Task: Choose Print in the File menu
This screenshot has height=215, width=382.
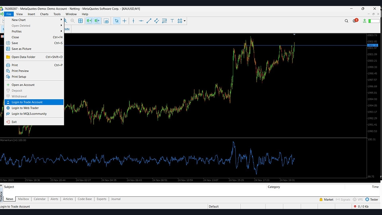Action: 34,65
